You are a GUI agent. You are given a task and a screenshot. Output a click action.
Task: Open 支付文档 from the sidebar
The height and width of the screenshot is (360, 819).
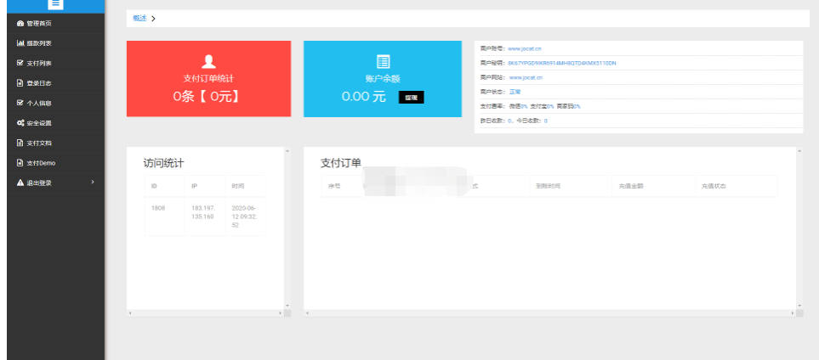click(x=39, y=143)
